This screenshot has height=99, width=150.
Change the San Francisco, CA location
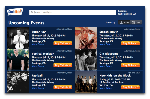click(127, 14)
